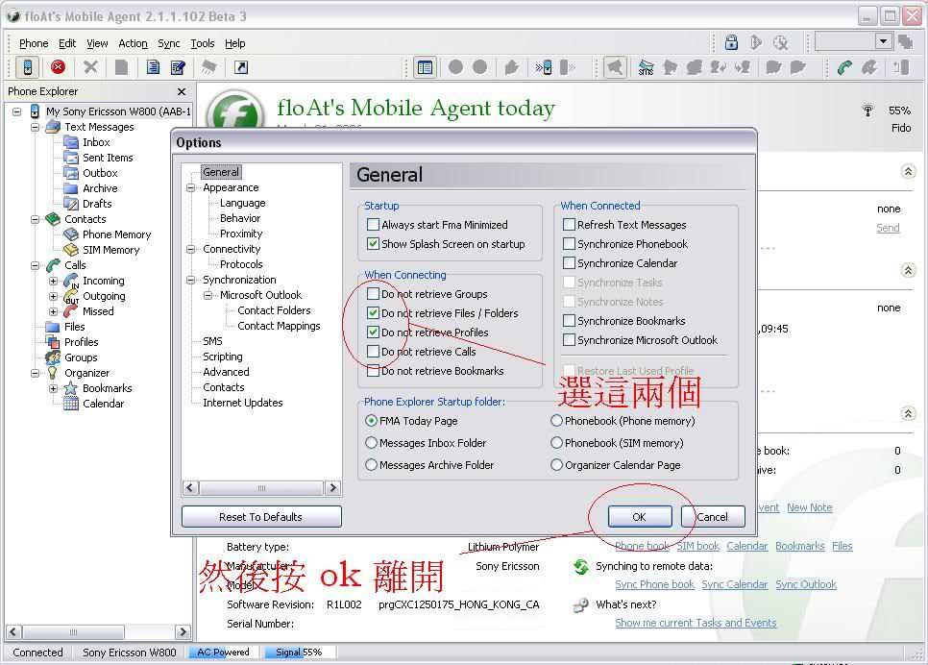The image size is (928, 665).
Task: Click the Synching to remote data icon
Action: [x=581, y=567]
